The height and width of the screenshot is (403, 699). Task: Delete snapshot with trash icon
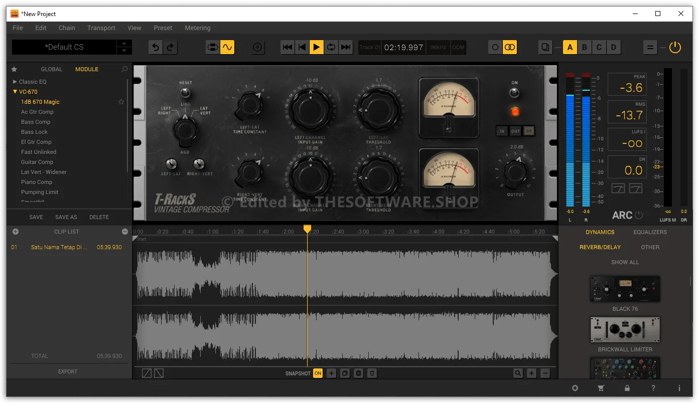(x=372, y=373)
